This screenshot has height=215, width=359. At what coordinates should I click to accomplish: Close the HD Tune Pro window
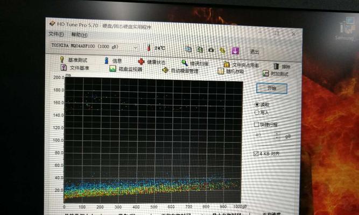pyautogui.click(x=294, y=34)
